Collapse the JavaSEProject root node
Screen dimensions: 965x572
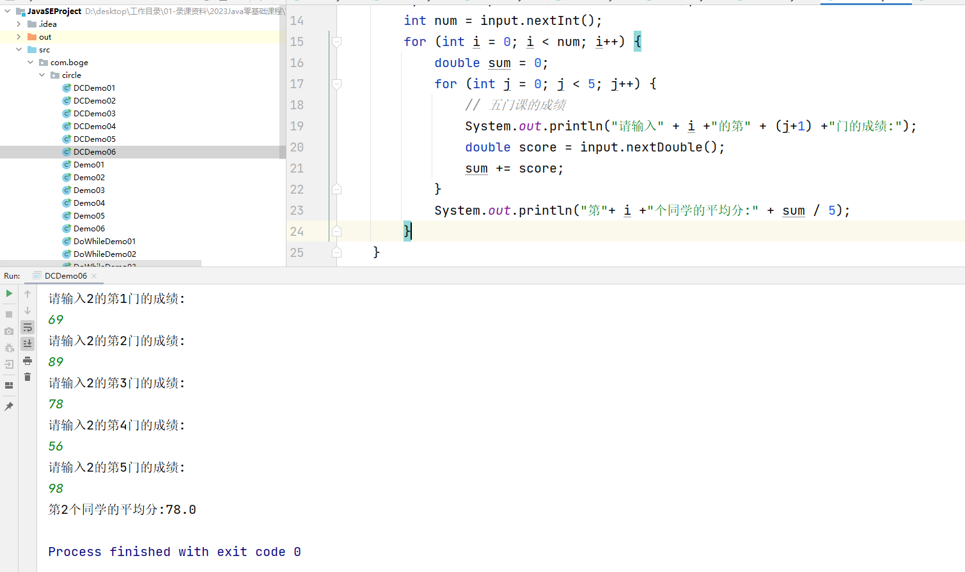[8, 11]
